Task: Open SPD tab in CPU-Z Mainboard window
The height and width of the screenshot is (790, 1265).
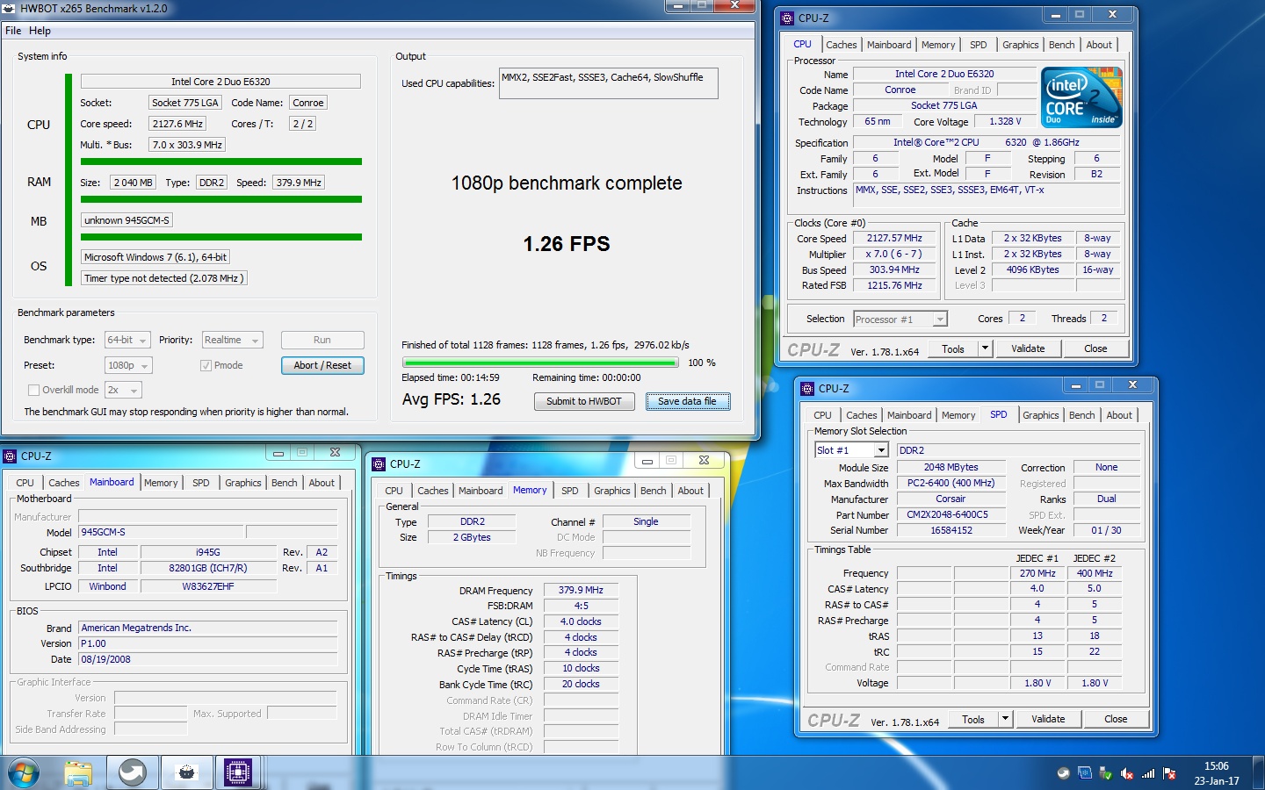Action: tap(200, 483)
